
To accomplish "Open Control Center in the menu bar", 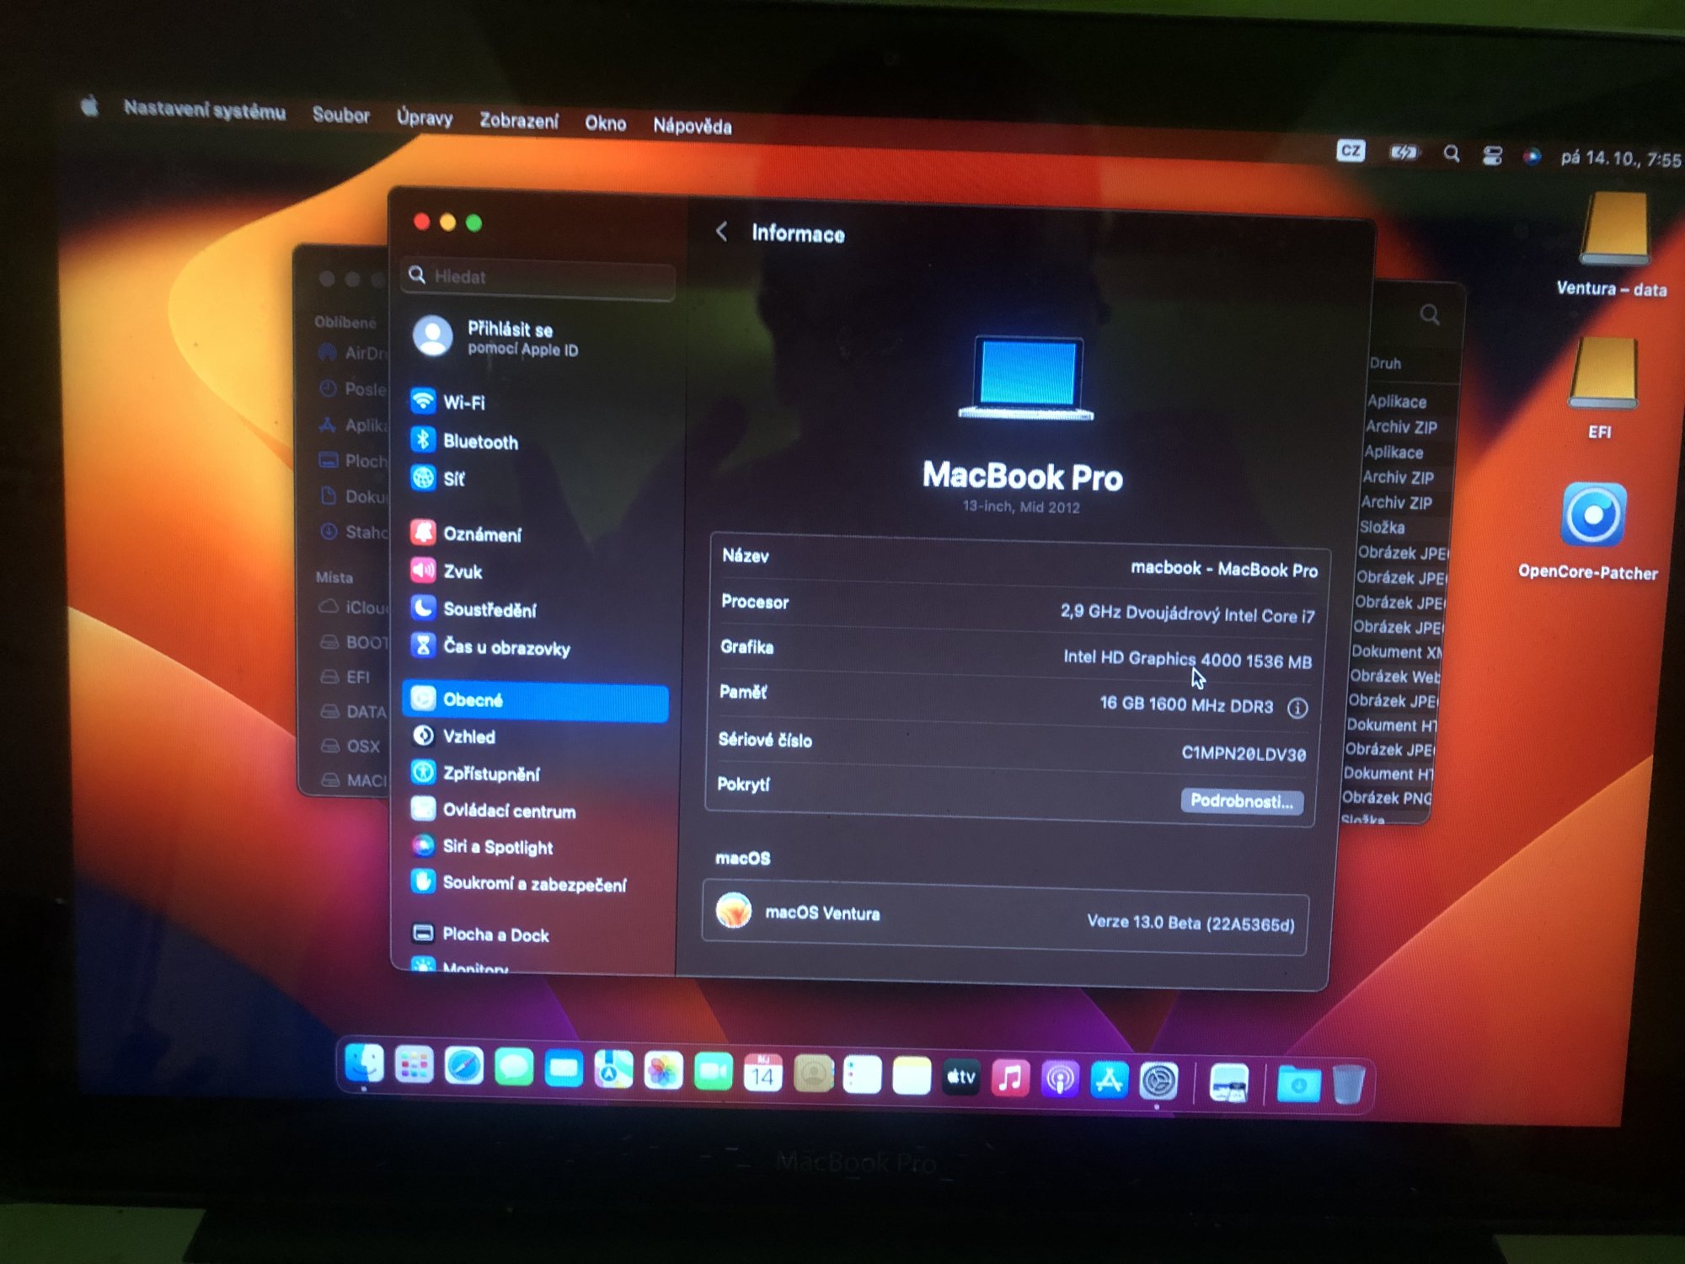I will [1492, 155].
